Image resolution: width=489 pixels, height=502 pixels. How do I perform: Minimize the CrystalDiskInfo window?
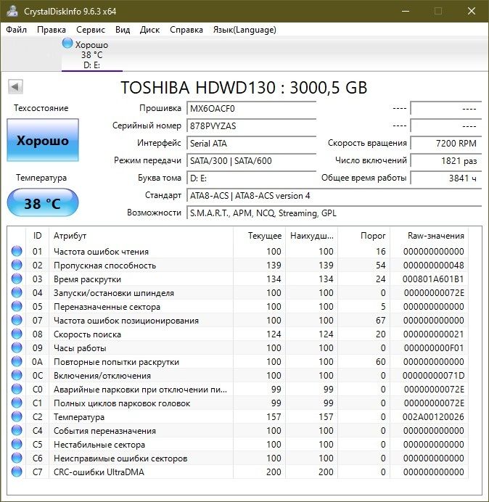406,11
